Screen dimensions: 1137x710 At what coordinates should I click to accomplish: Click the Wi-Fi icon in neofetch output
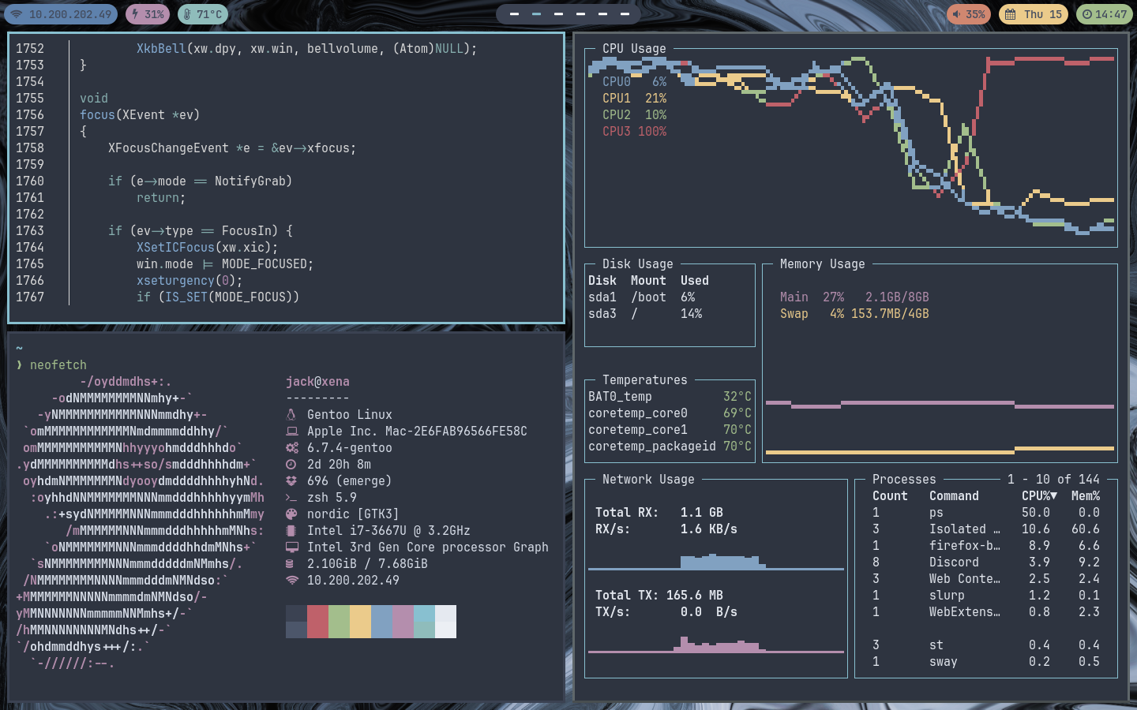[x=291, y=580]
